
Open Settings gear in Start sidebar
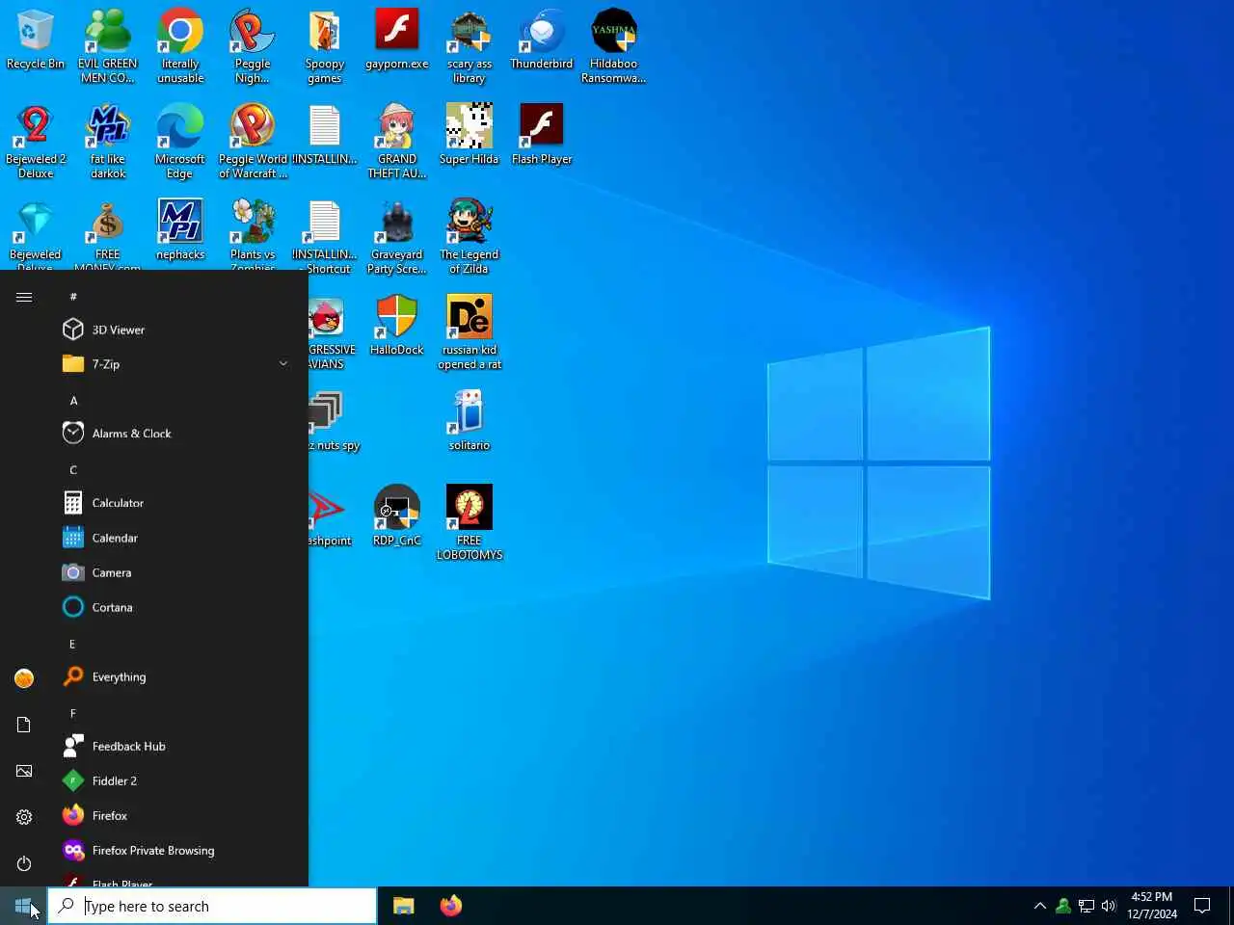pos(24,817)
